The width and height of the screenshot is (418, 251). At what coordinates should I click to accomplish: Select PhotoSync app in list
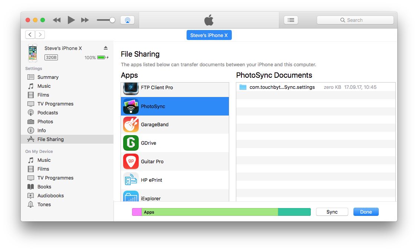pos(175,106)
